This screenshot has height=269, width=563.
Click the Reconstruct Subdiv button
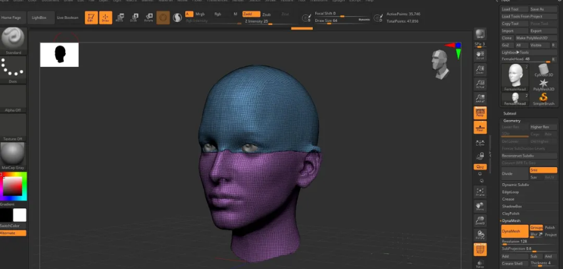coord(529,156)
